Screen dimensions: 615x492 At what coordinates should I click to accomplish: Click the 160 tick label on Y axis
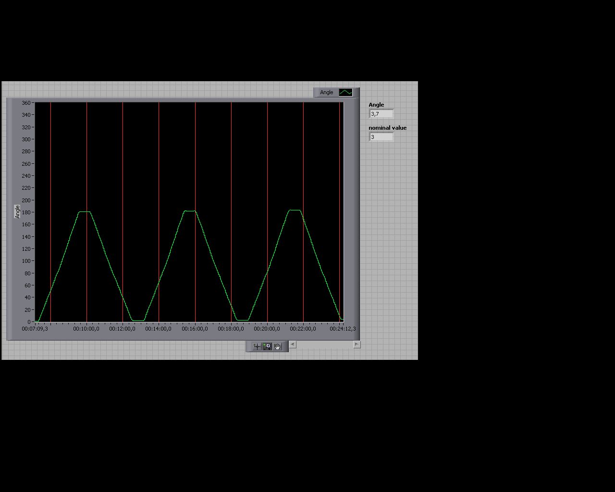click(26, 224)
